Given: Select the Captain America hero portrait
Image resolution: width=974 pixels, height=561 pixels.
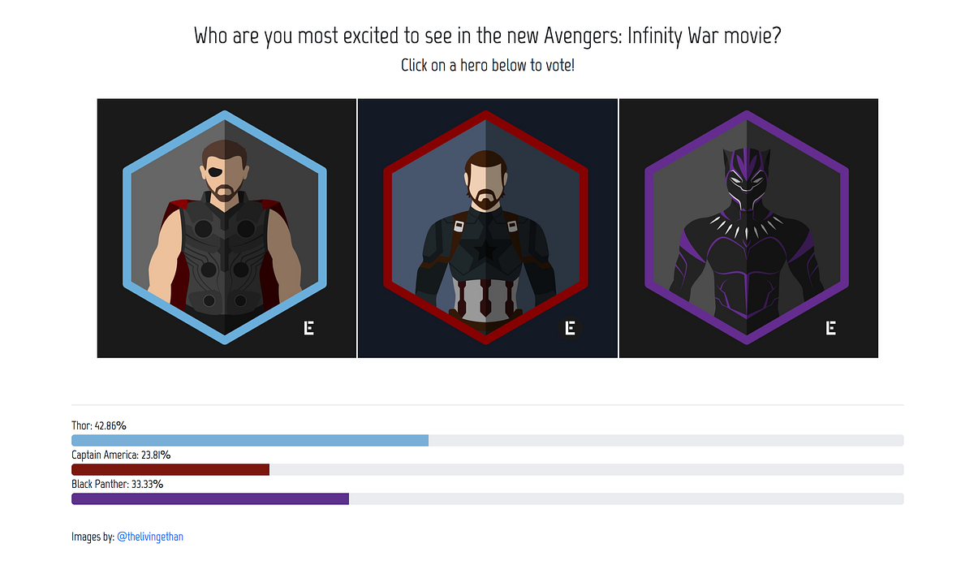Looking at the screenshot, I should [487, 227].
